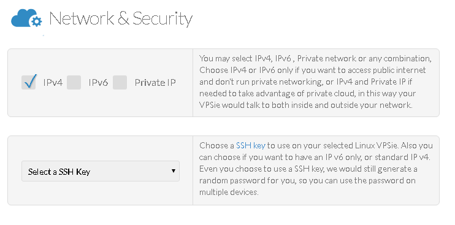Screen dimensions: 455x225
Task: Click the blue cloud icon
Action: tap(26, 18)
